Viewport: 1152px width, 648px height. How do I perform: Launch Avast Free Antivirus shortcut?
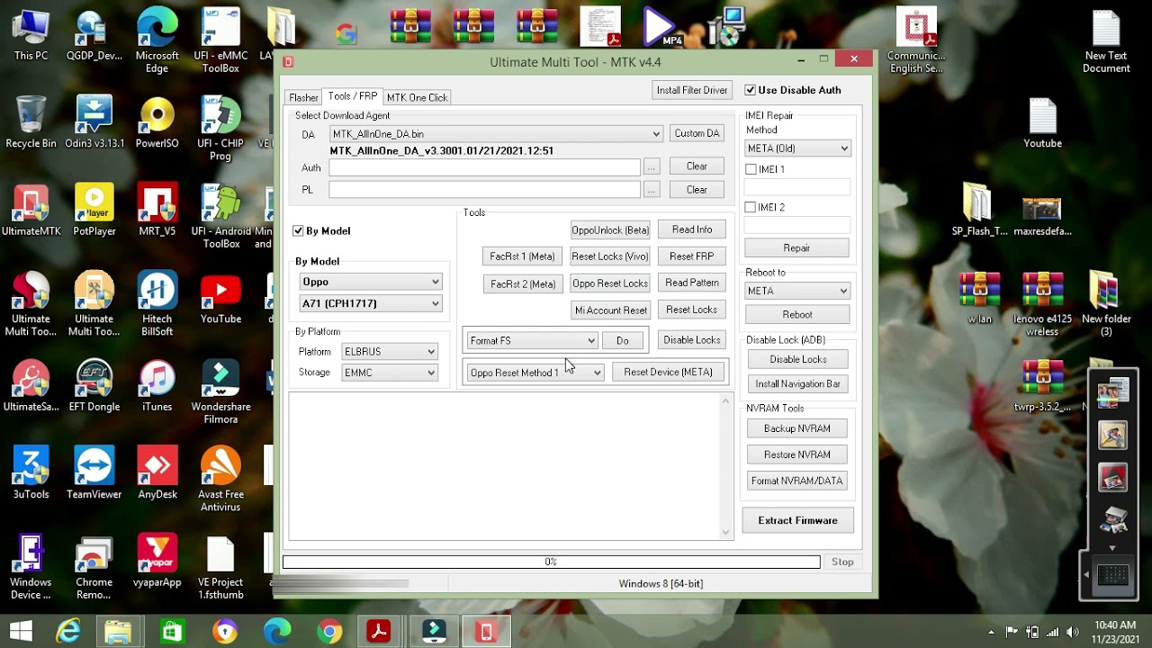tap(220, 480)
